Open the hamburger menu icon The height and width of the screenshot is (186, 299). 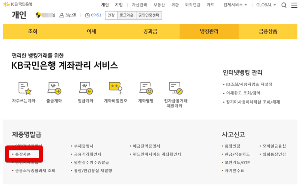click(294, 5)
